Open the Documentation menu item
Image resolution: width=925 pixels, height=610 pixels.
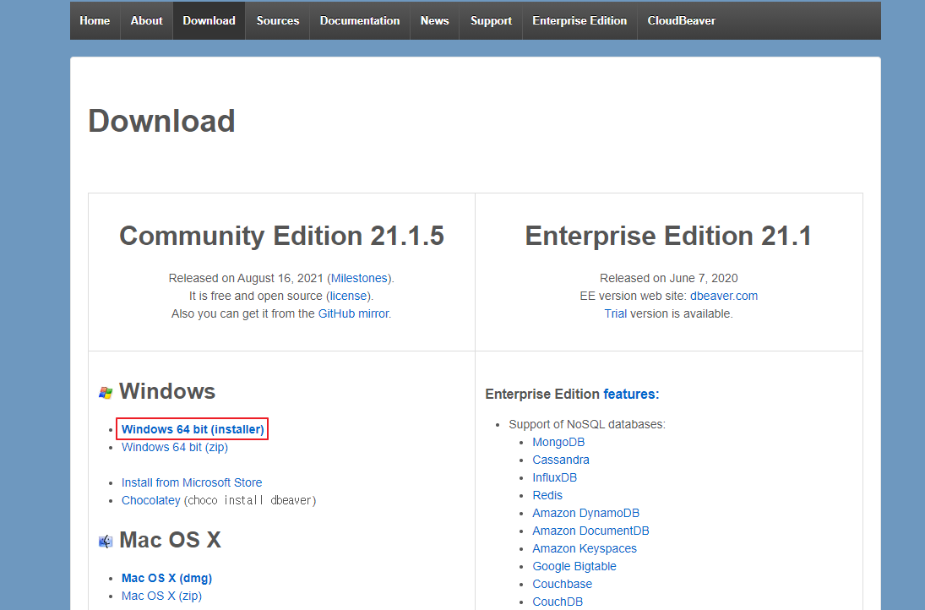[x=360, y=20]
